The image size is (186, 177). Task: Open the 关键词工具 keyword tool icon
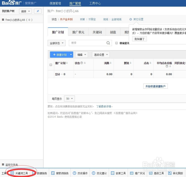click(12, 173)
